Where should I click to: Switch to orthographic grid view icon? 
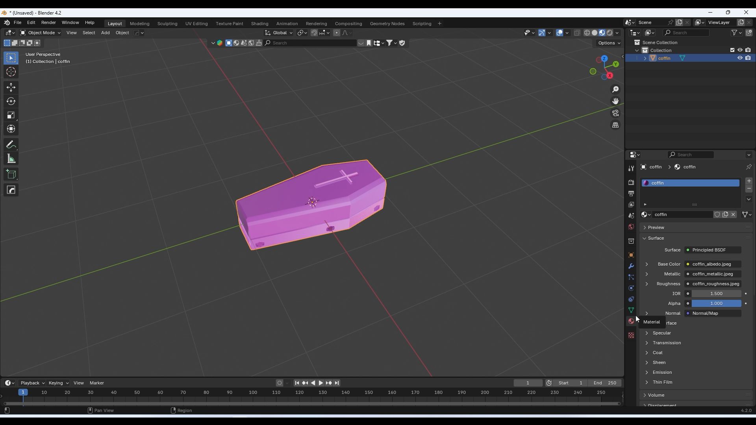[615, 125]
